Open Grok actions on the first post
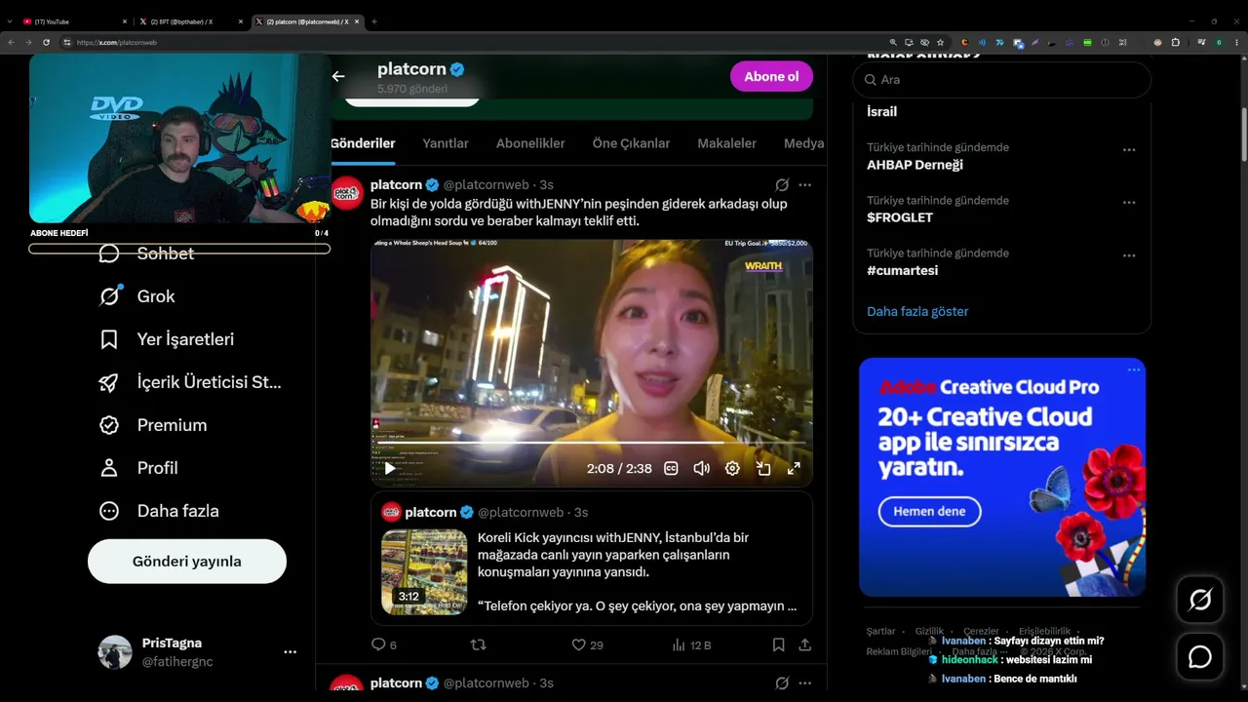The image size is (1248, 702). [x=782, y=184]
